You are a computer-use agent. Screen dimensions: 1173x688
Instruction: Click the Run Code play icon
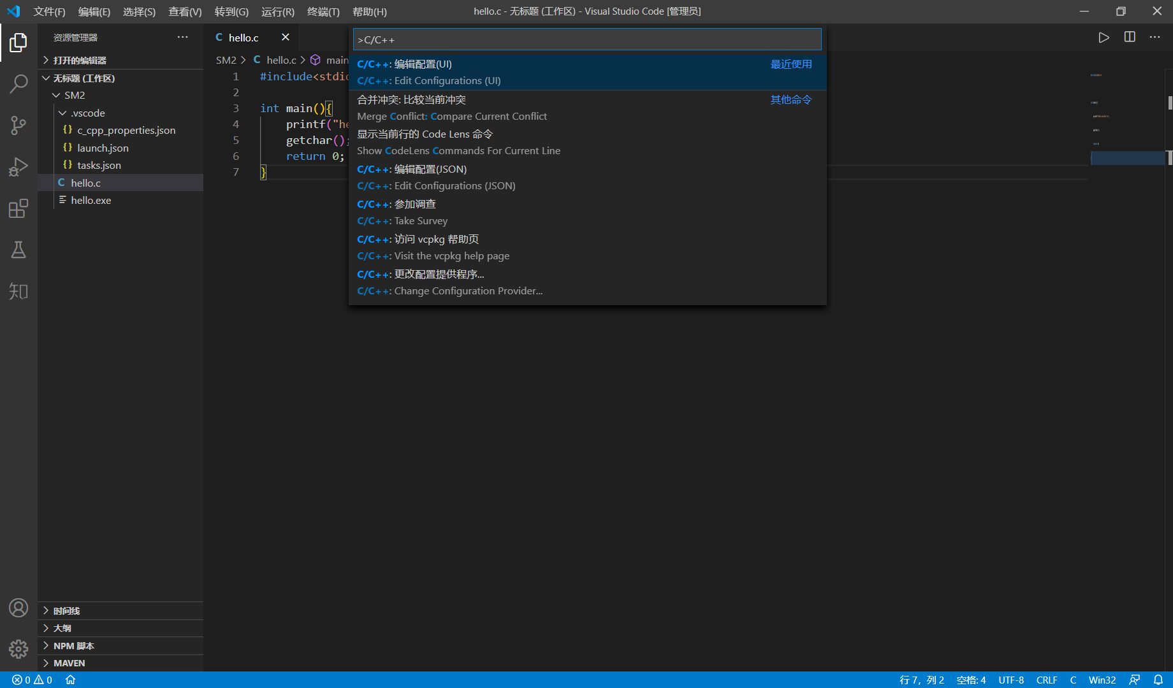pos(1104,38)
